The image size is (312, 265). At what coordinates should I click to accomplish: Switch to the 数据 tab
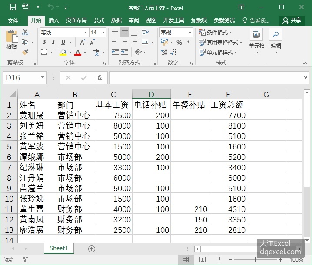click(116, 20)
